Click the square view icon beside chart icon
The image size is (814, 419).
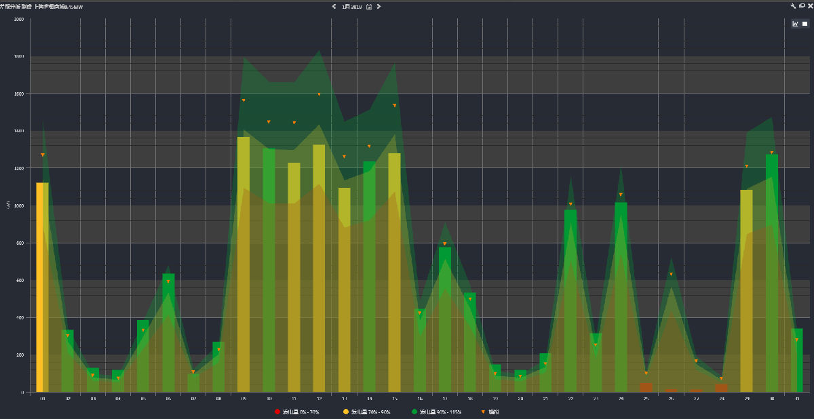805,24
